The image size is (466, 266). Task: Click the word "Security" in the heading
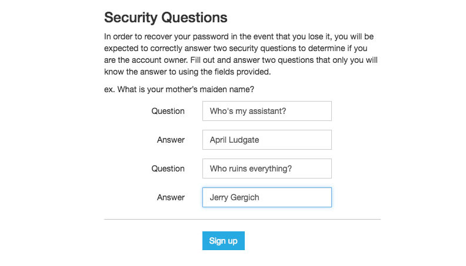click(x=134, y=18)
